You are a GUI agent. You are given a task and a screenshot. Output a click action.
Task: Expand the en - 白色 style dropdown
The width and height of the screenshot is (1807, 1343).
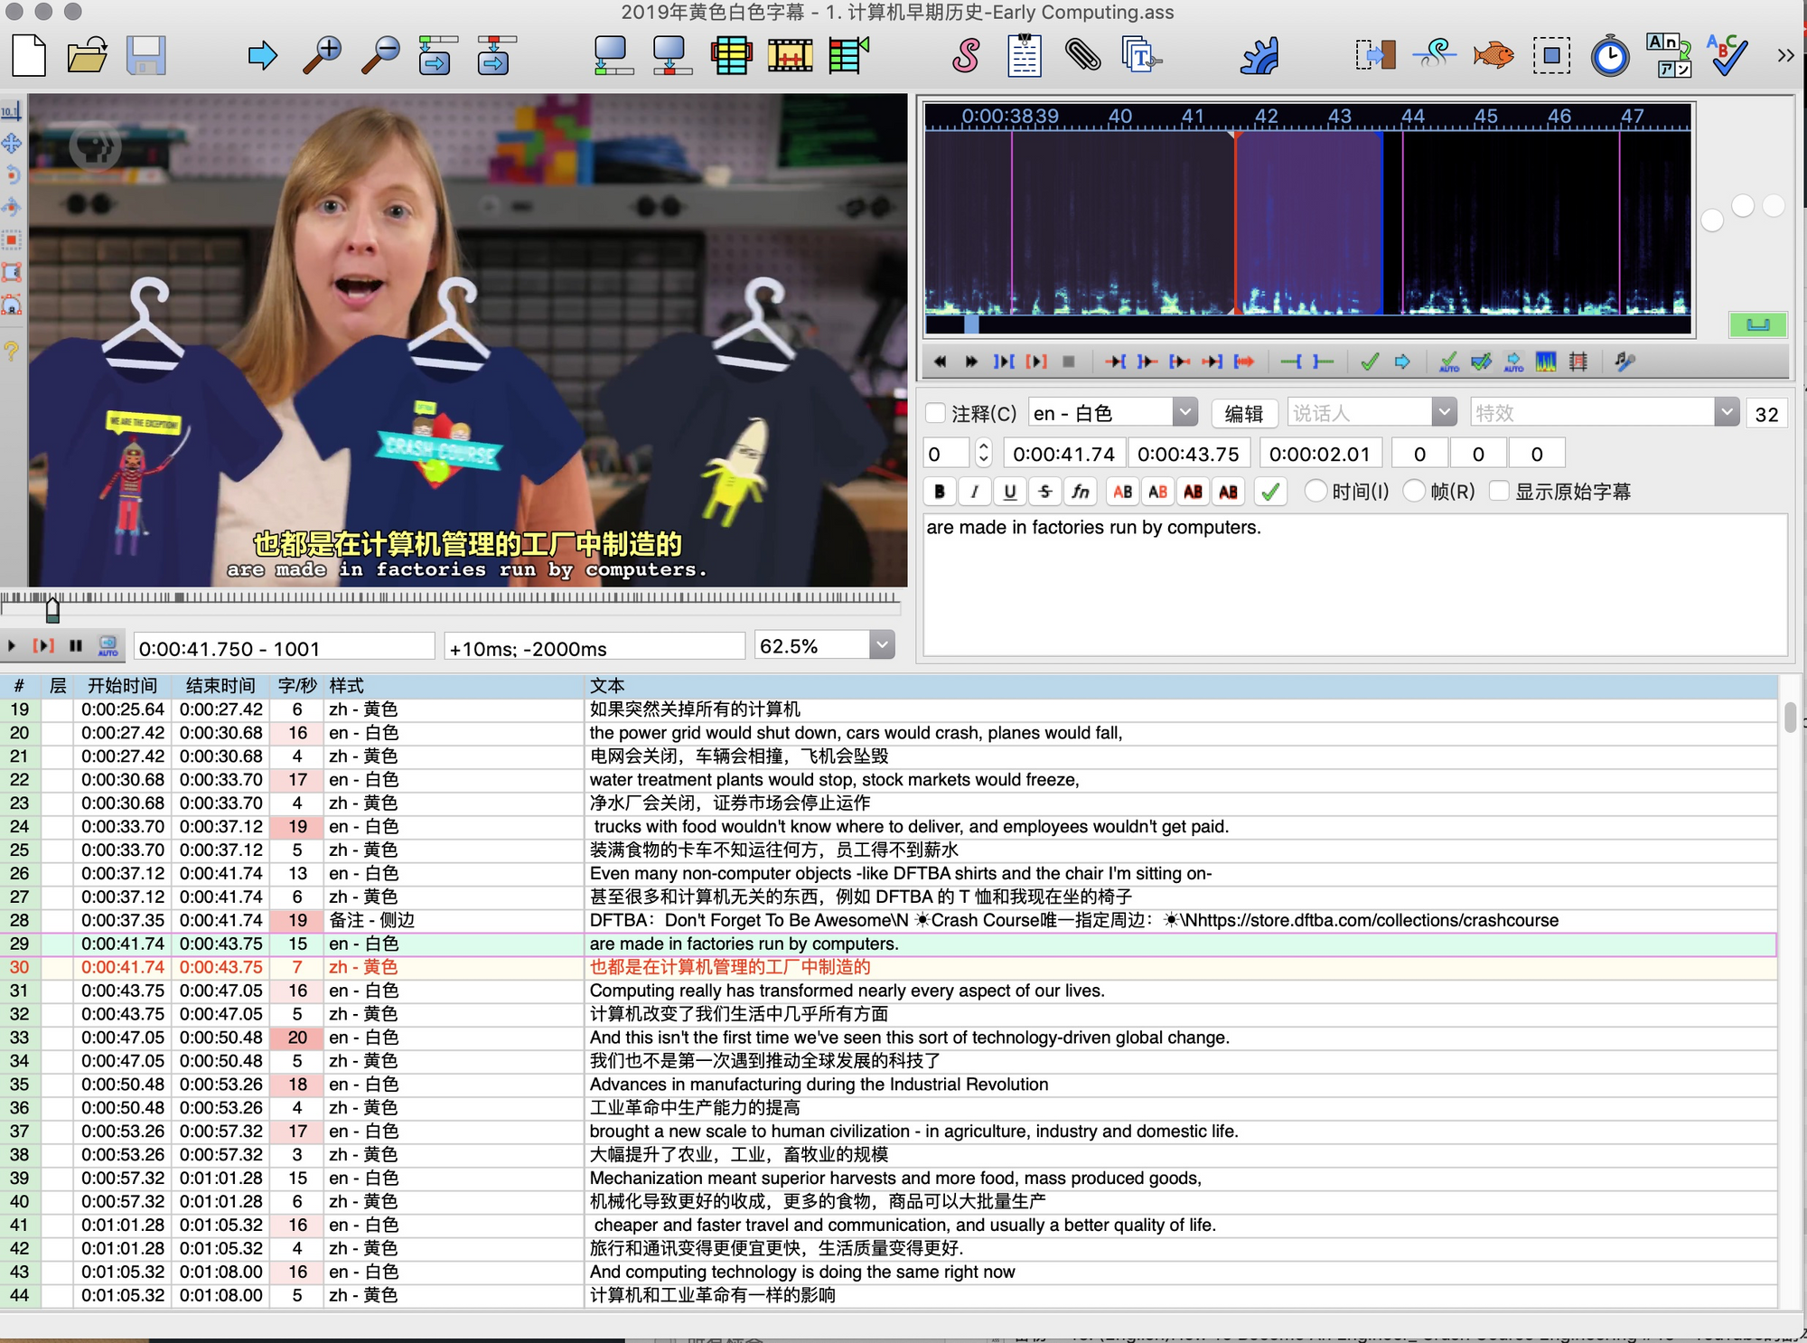tap(1184, 413)
